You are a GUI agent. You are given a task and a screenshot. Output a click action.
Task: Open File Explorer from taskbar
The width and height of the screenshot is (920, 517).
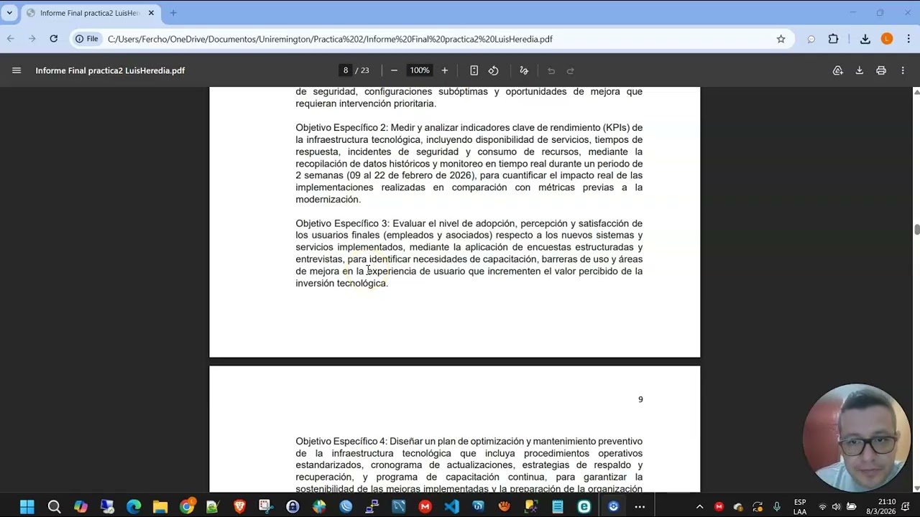pos(160,507)
